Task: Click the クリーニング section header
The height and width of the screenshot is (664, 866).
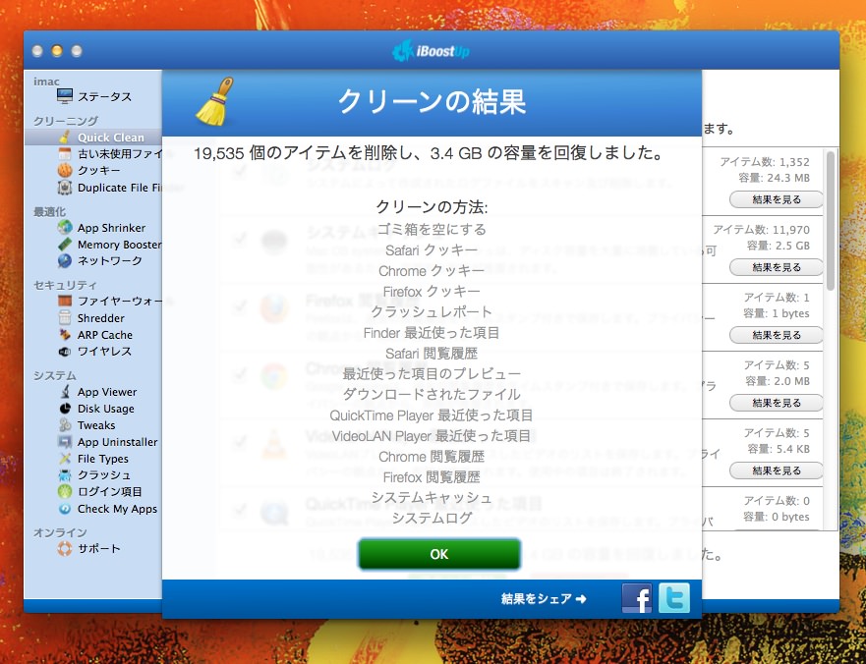Action: (66, 121)
